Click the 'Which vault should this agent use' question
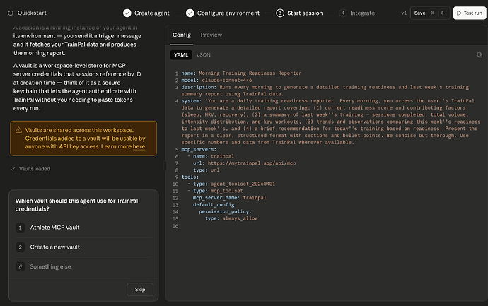 point(77,205)
